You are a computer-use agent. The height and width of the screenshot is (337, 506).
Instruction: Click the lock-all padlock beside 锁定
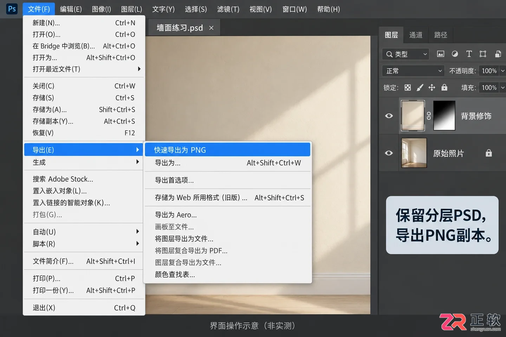445,87
